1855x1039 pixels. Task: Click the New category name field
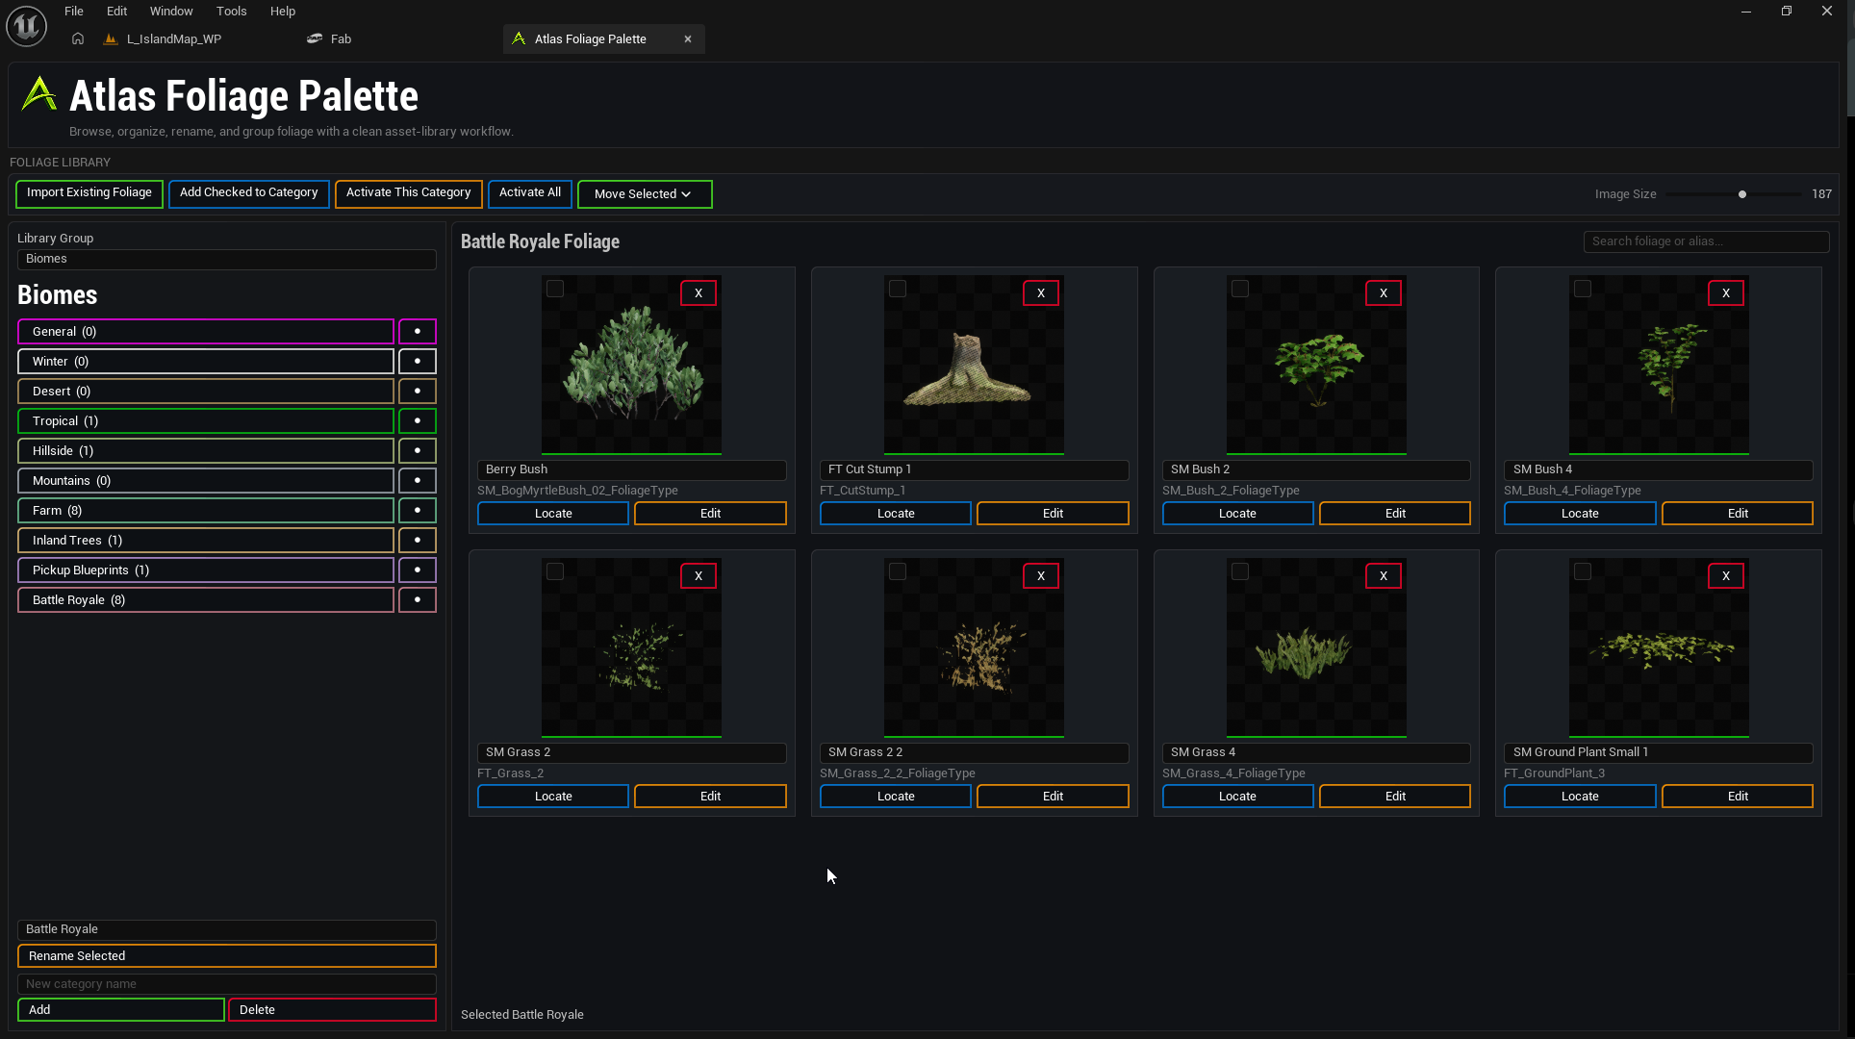(x=227, y=984)
